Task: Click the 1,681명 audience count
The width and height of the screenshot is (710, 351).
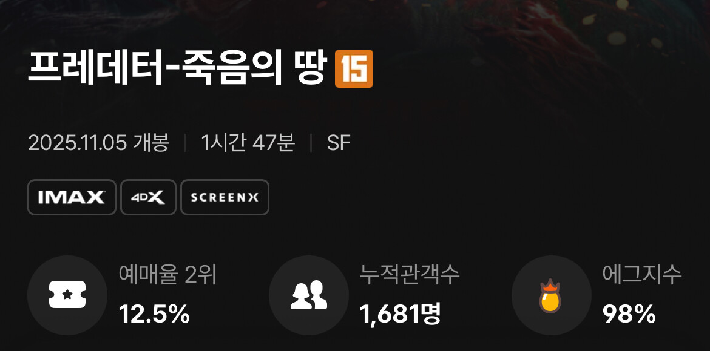Action: (x=401, y=315)
